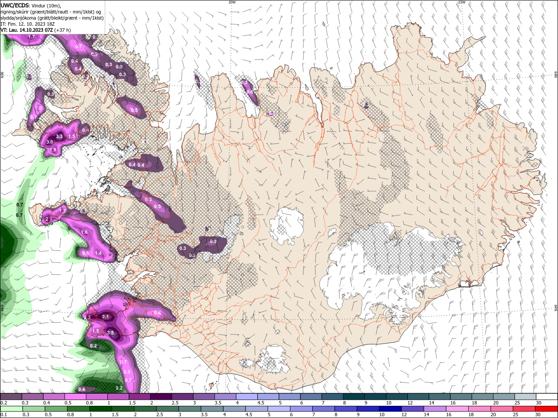Click upper legend swatch between 2 and 2.5
Image resolution: width=558 pixels, height=418 pixels.
(160, 397)
